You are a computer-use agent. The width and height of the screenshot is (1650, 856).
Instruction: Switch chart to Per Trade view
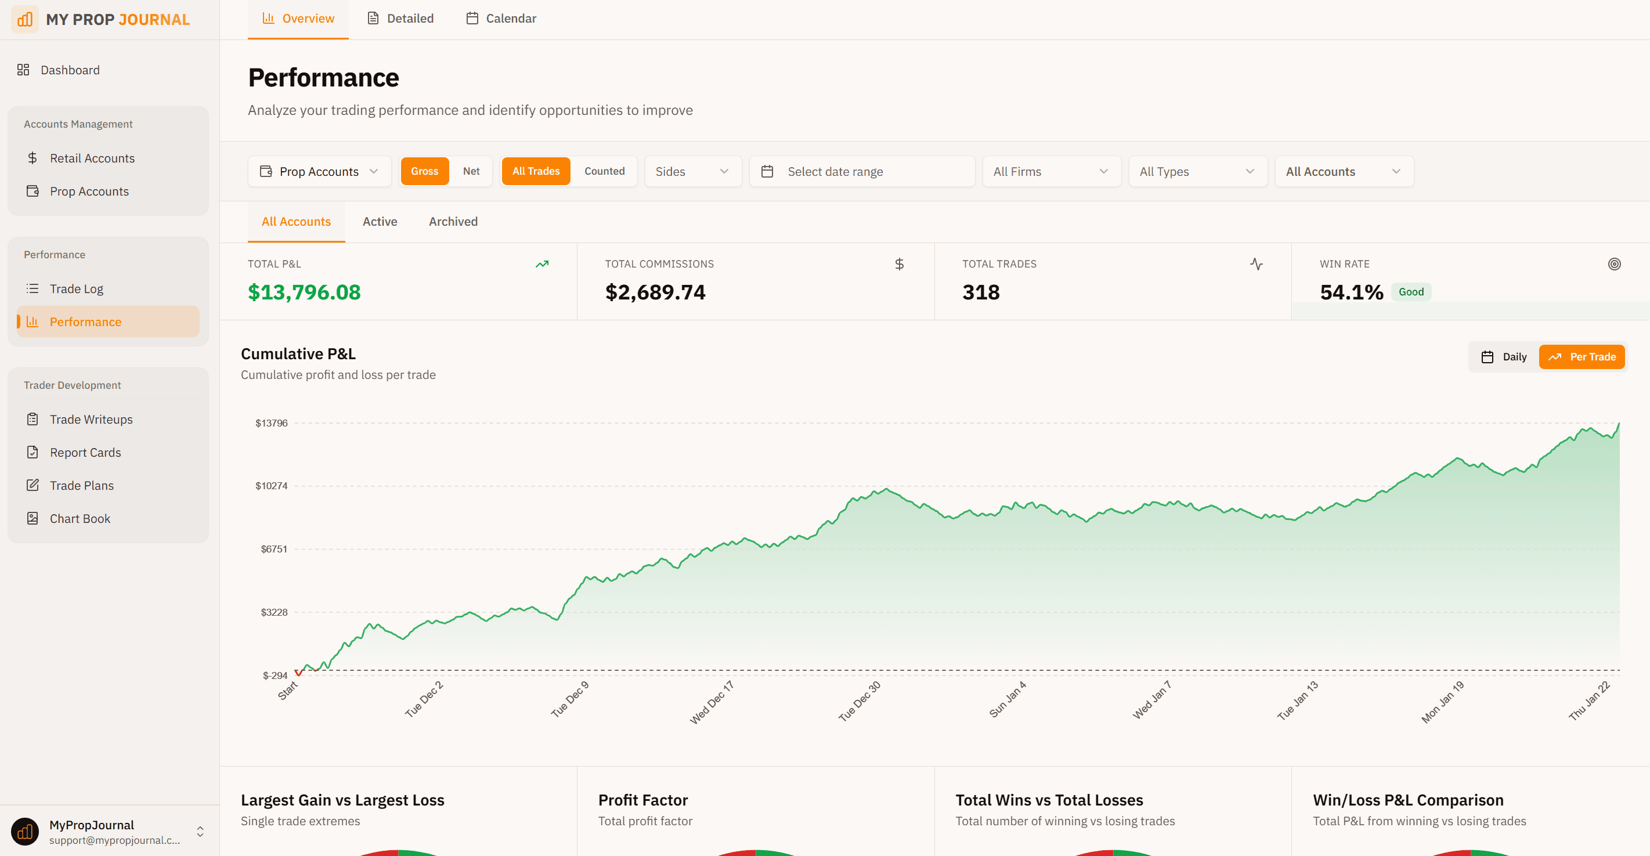1582,357
